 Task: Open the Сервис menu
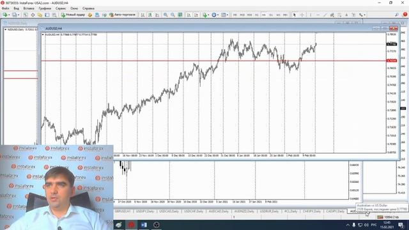tap(61, 8)
